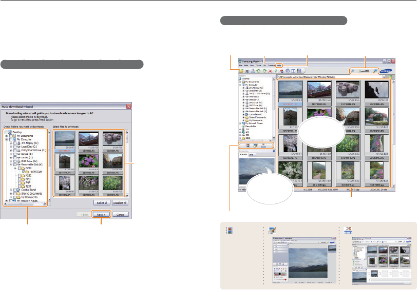Click the zoom in magnifier icon
The image size is (418, 290).
(x=375, y=71)
